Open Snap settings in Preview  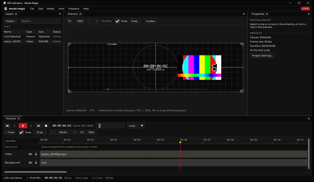tap(135, 21)
